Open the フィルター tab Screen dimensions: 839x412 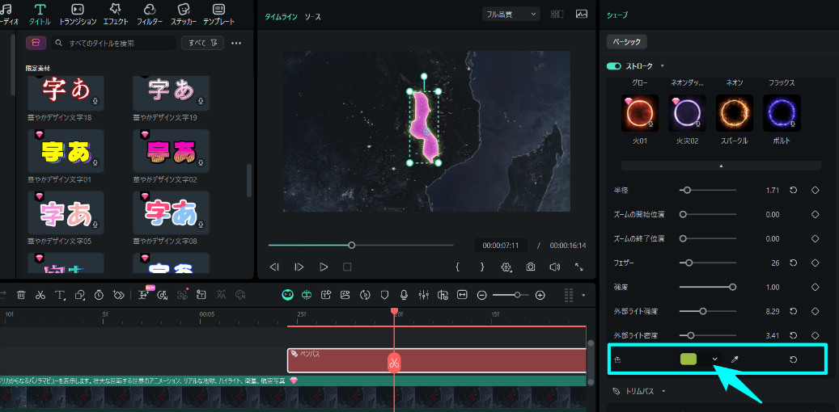point(150,15)
